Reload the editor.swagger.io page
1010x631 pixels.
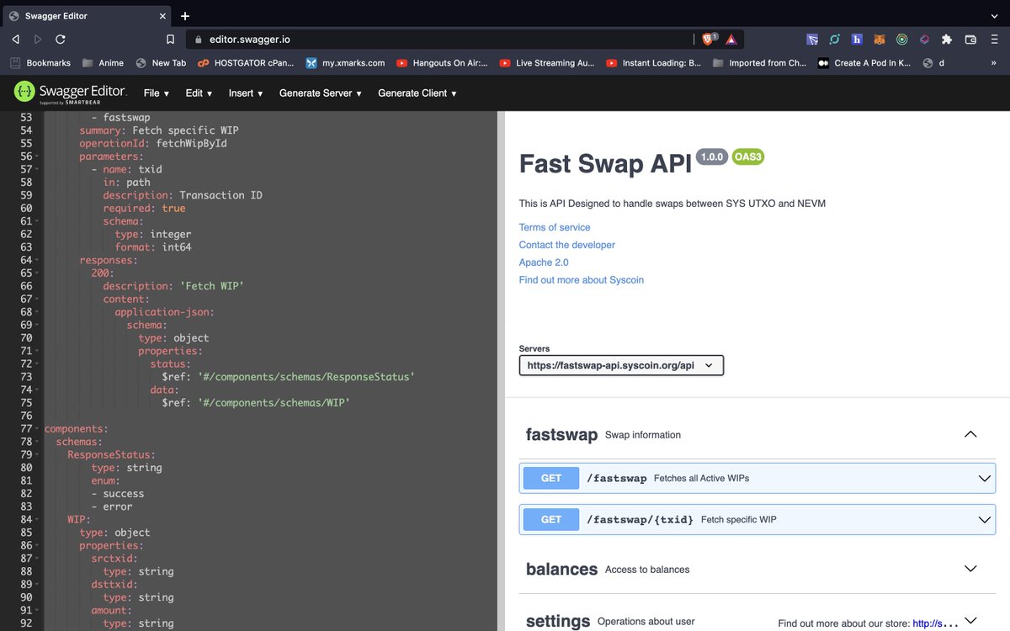(61, 39)
